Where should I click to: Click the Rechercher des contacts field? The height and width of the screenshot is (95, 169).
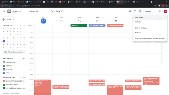[14, 52]
